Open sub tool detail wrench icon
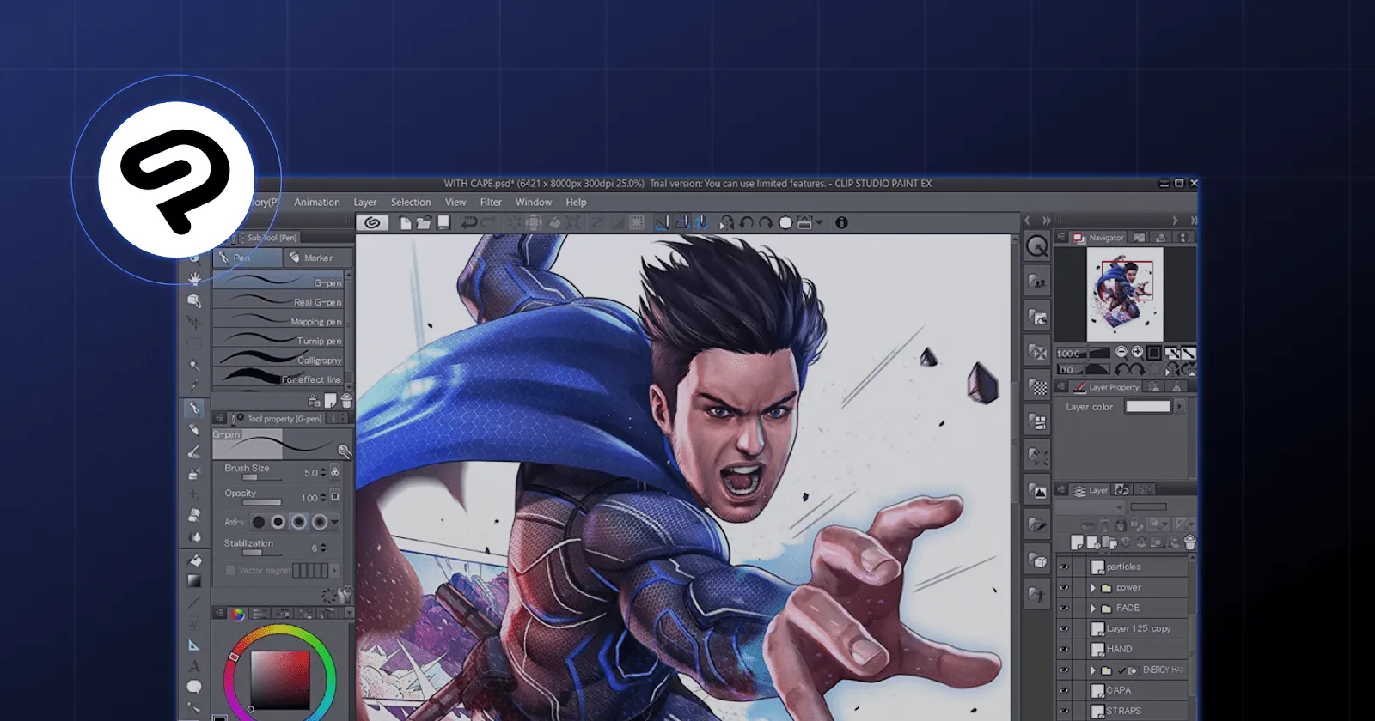Viewport: 1375px width, 721px height. click(x=345, y=594)
